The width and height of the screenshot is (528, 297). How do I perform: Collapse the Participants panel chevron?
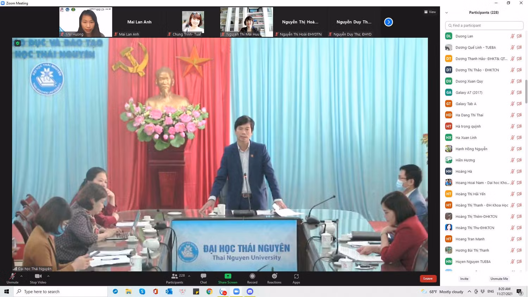point(447,12)
